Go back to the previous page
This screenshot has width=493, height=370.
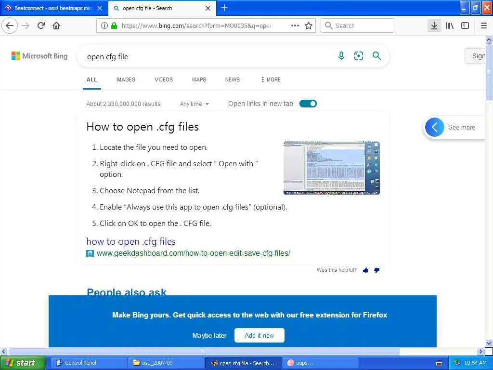10,26
